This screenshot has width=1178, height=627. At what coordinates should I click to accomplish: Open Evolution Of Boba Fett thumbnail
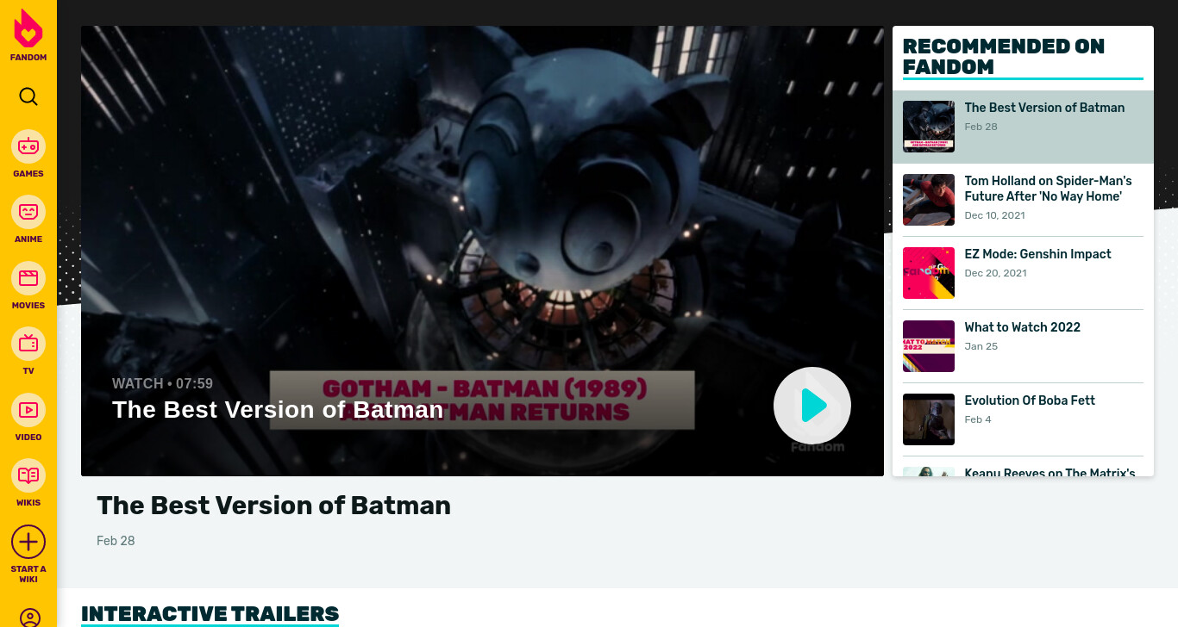929,419
